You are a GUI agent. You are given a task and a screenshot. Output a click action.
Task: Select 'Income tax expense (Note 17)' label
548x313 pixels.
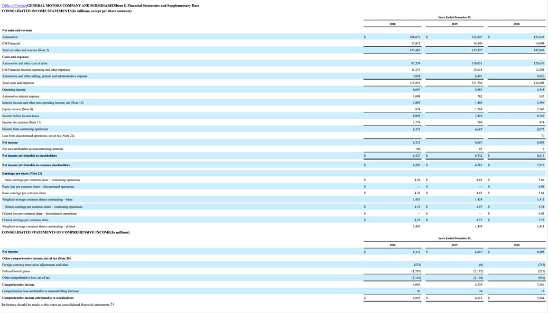pyautogui.click(x=22, y=122)
